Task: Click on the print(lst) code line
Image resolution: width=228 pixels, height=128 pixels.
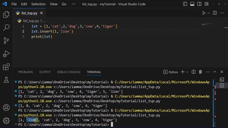Action: (x=42, y=37)
